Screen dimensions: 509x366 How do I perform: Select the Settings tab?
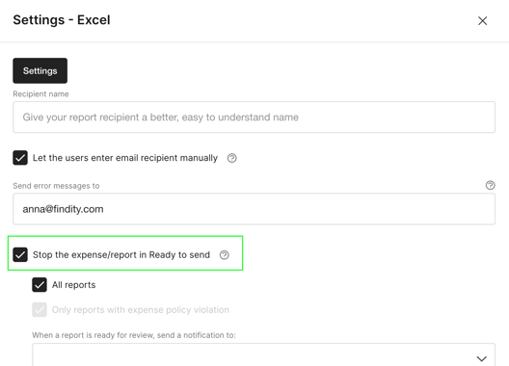[40, 70]
